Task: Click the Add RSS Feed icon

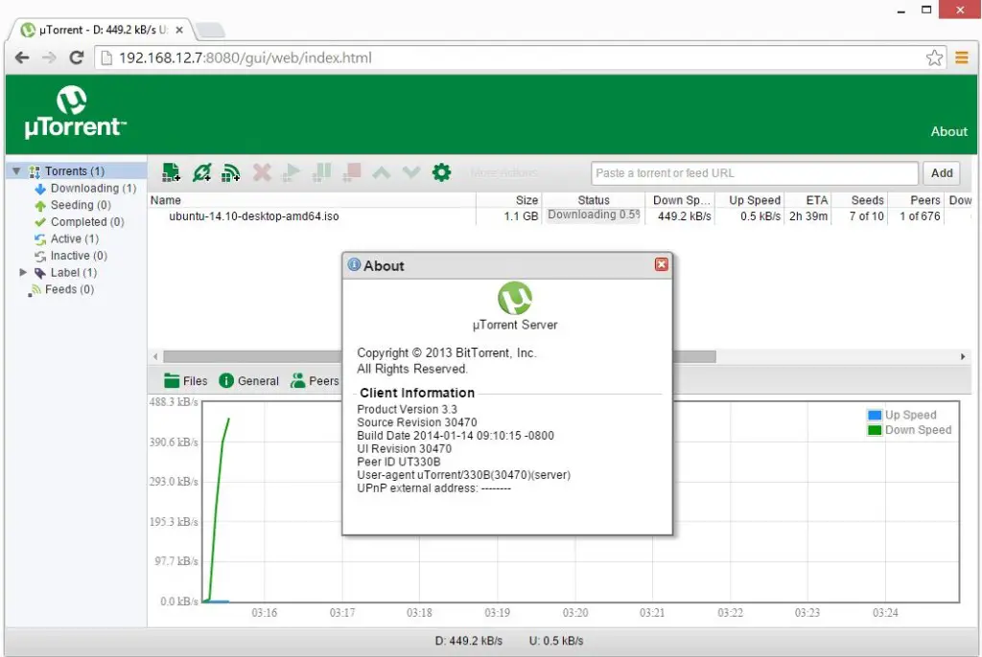Action: tap(230, 172)
